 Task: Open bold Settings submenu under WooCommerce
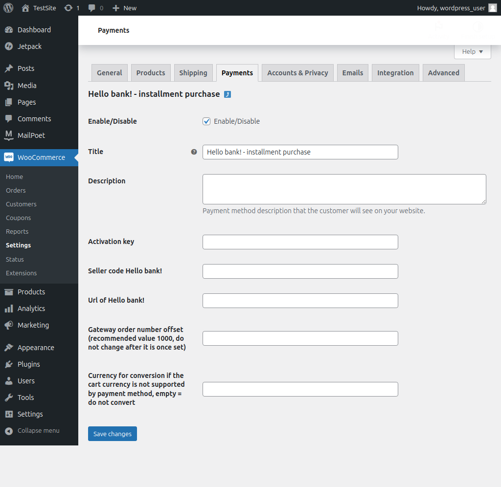[x=18, y=245]
